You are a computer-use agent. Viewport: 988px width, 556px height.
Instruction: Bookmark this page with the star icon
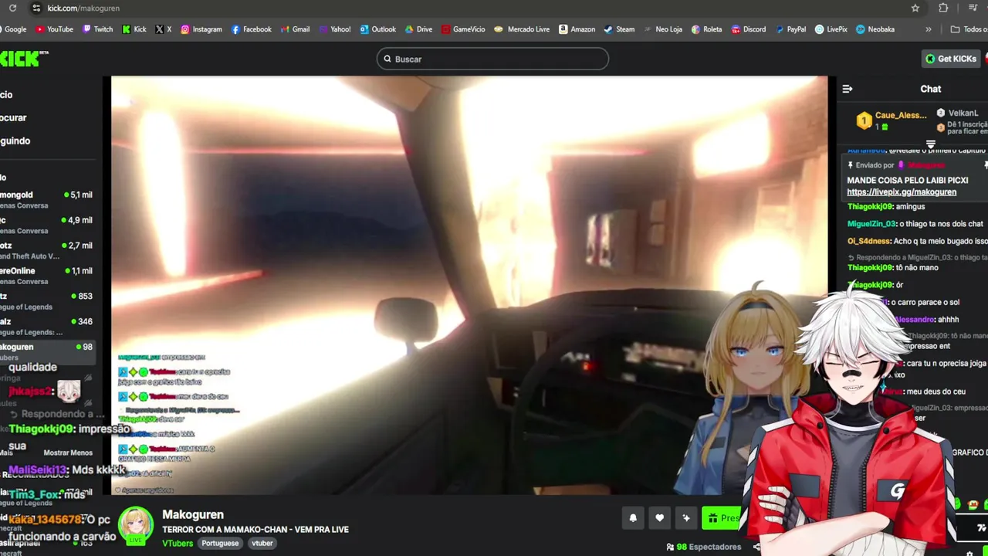click(915, 8)
